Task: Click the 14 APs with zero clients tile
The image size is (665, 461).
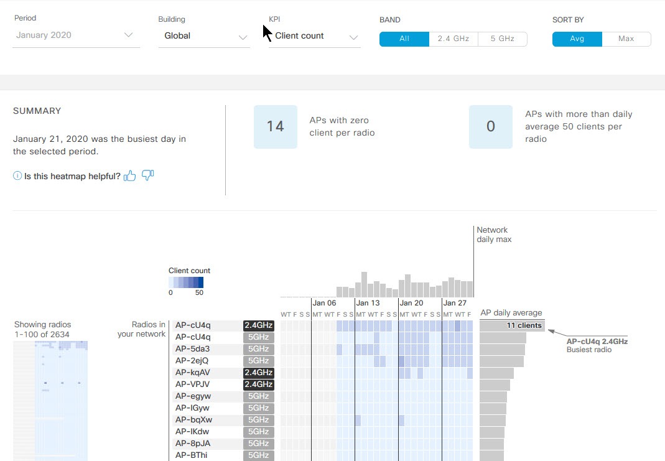Action: coord(276,126)
